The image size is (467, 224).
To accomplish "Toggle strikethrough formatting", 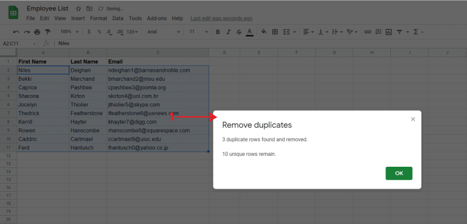I will point(238,32).
